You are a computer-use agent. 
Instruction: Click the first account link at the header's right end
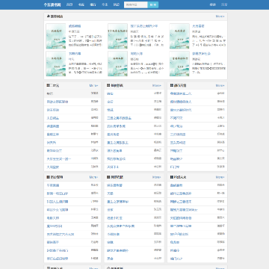[x=213, y=4]
